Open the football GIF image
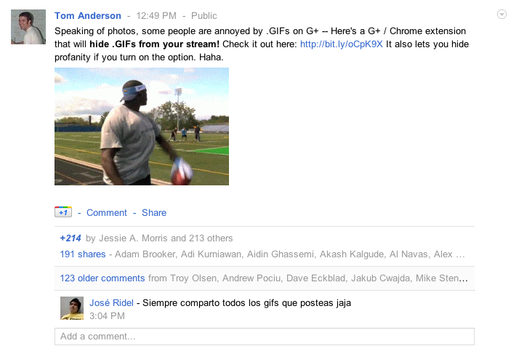This screenshot has height=354, width=511. tap(142, 126)
